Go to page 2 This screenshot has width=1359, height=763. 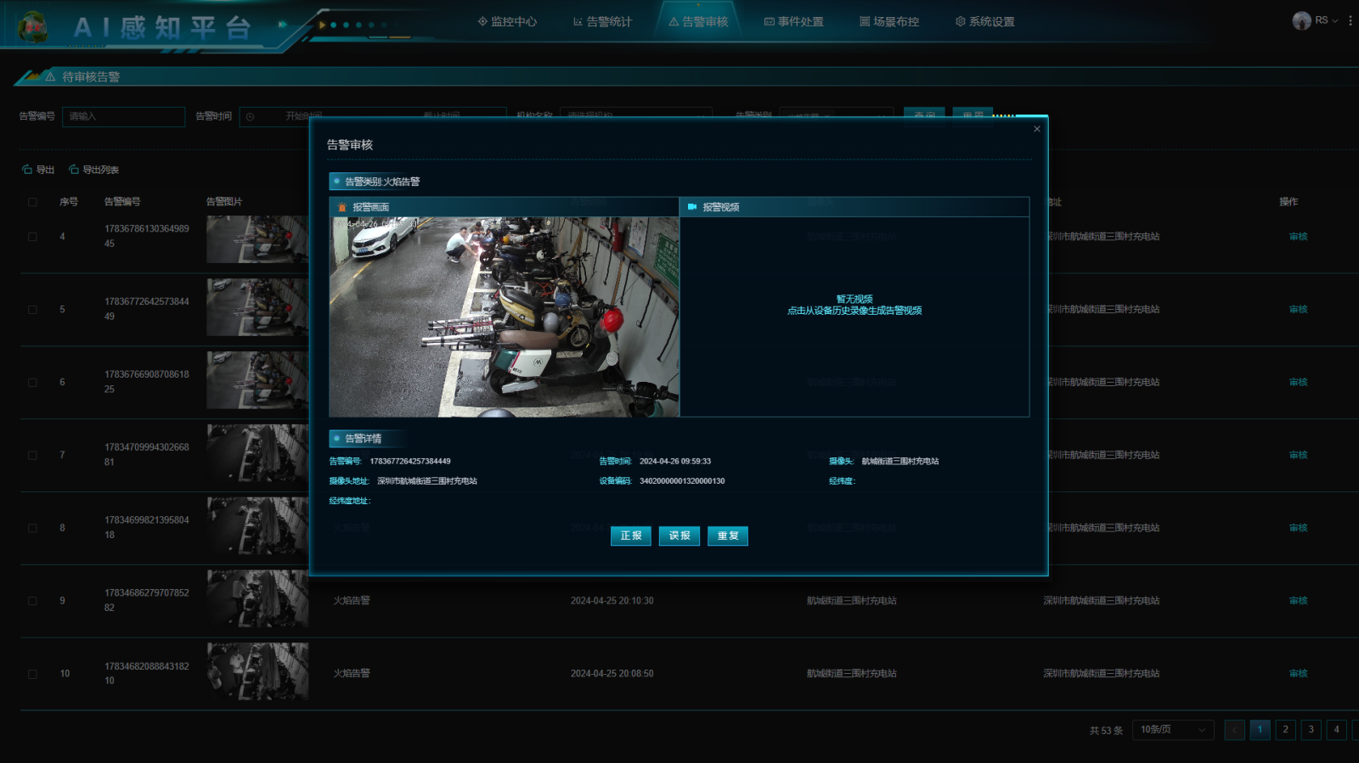1285,730
